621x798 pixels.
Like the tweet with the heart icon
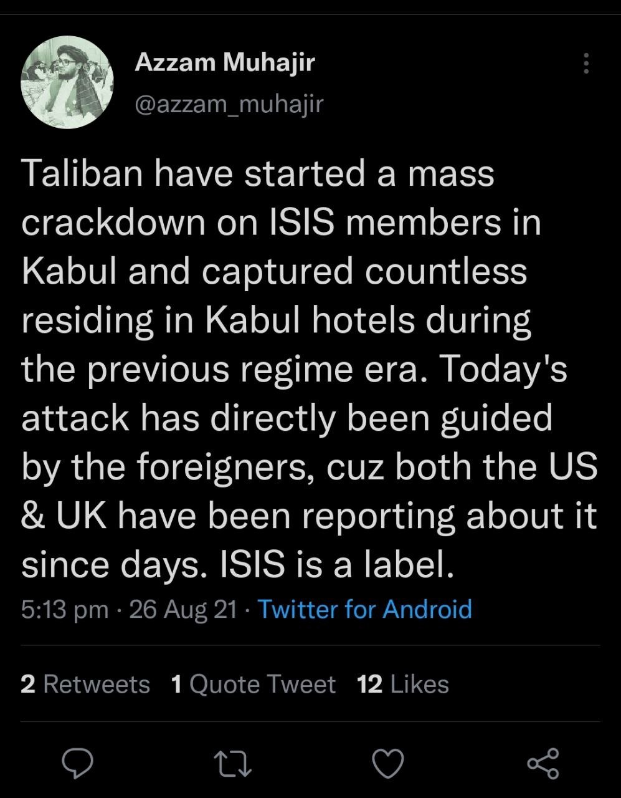[x=387, y=763]
